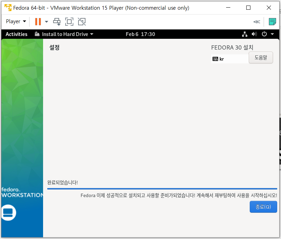
Task: Open the Install to Hard Drive app menu
Action: (64, 34)
